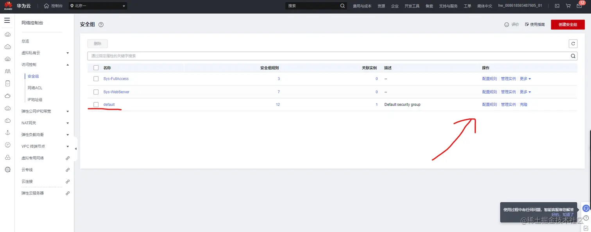
Task: Click the search magnifier in filter bar
Action: click(x=573, y=56)
